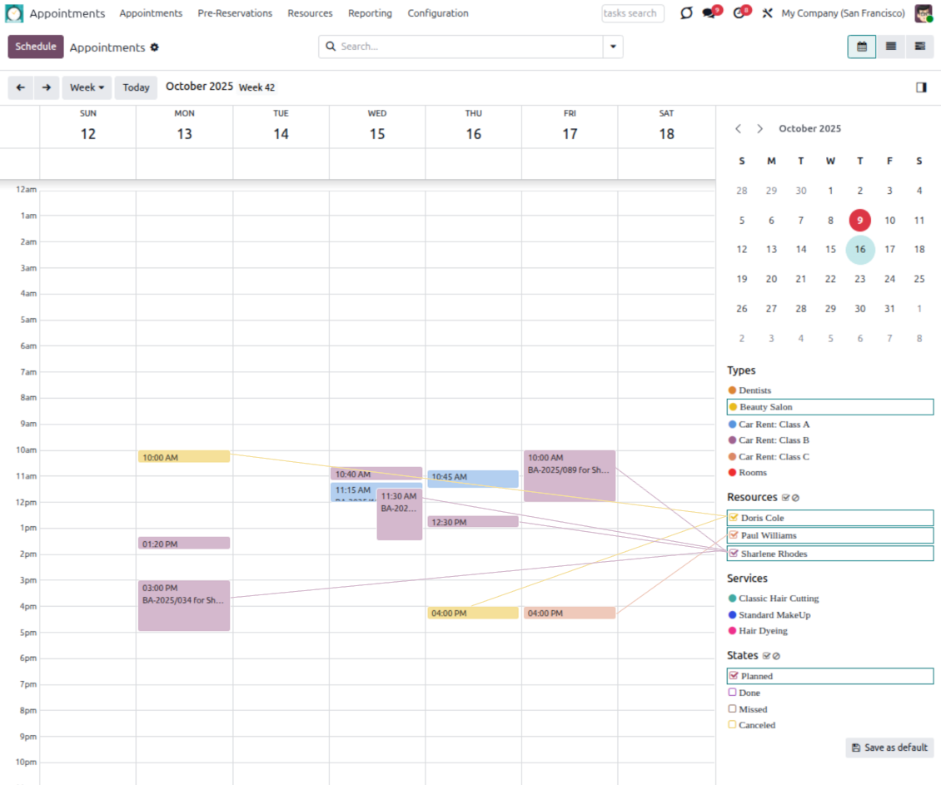
Task: Enable the Canceled state filter
Action: (x=732, y=724)
